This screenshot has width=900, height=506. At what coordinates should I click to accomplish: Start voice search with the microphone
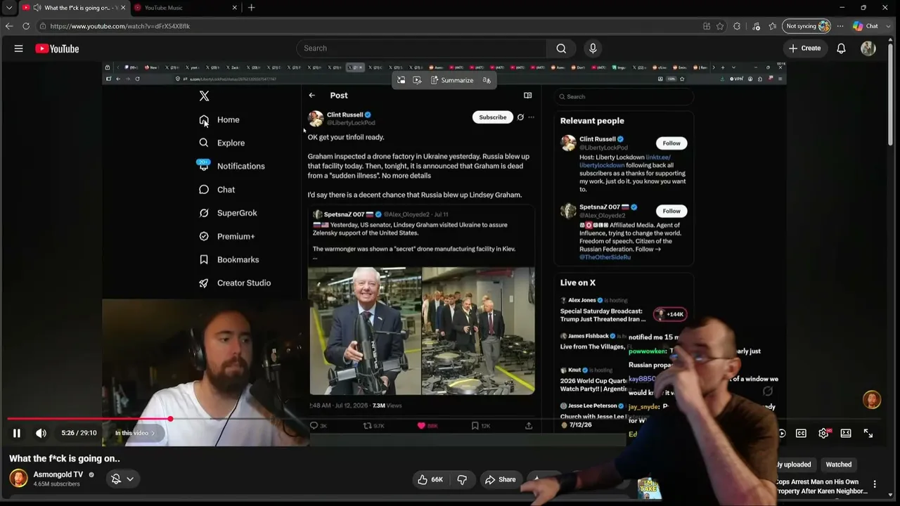pyautogui.click(x=593, y=48)
